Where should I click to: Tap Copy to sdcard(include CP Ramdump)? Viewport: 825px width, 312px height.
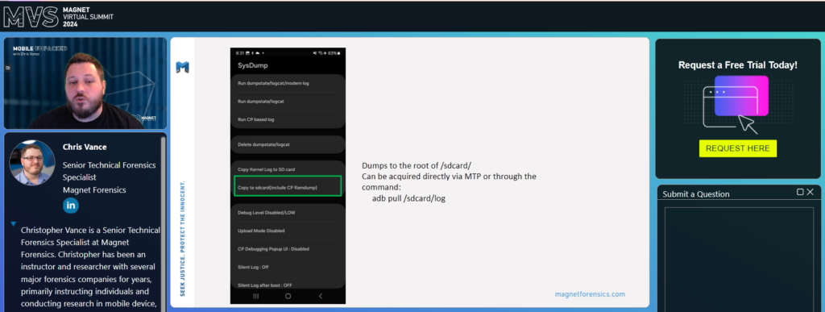288,187
